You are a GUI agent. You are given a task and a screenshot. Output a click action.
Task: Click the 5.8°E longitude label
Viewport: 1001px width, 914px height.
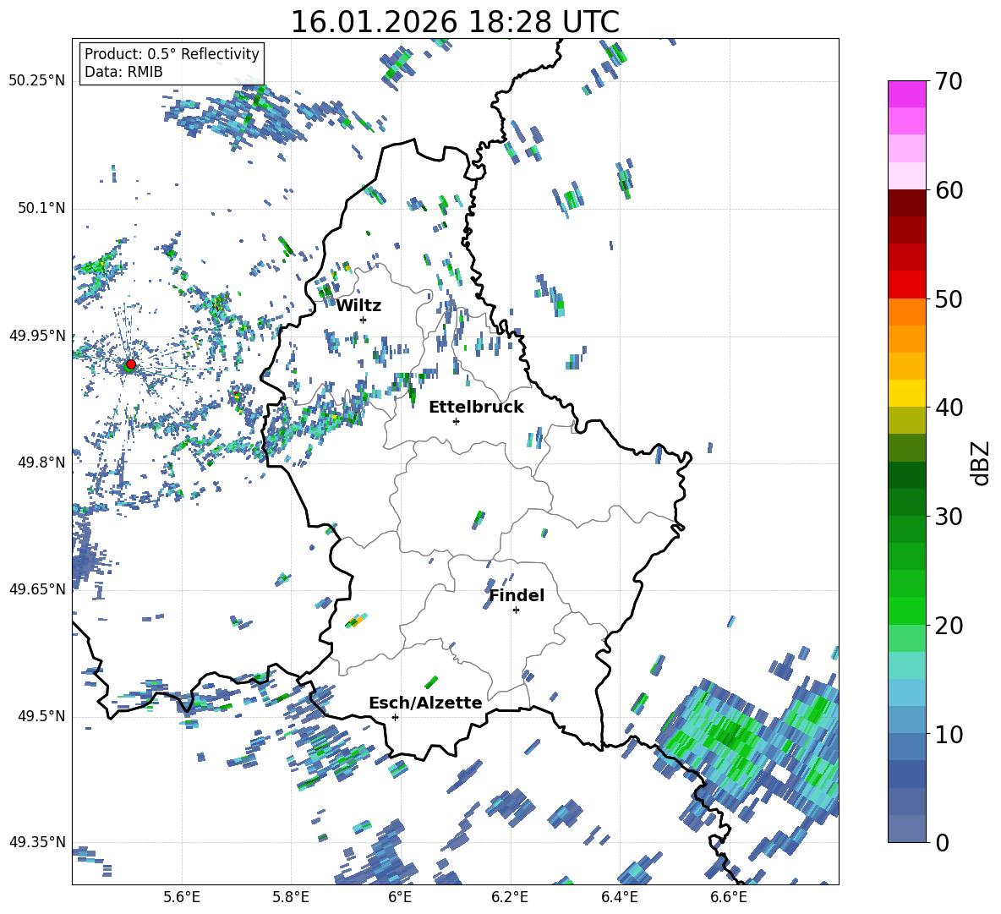point(291,897)
